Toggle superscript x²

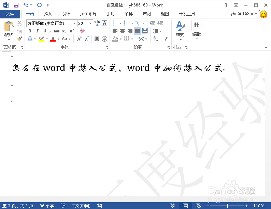(x=72, y=31)
